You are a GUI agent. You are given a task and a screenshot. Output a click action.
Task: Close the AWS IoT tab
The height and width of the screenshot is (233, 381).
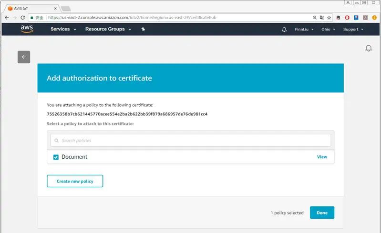[x=55, y=8]
